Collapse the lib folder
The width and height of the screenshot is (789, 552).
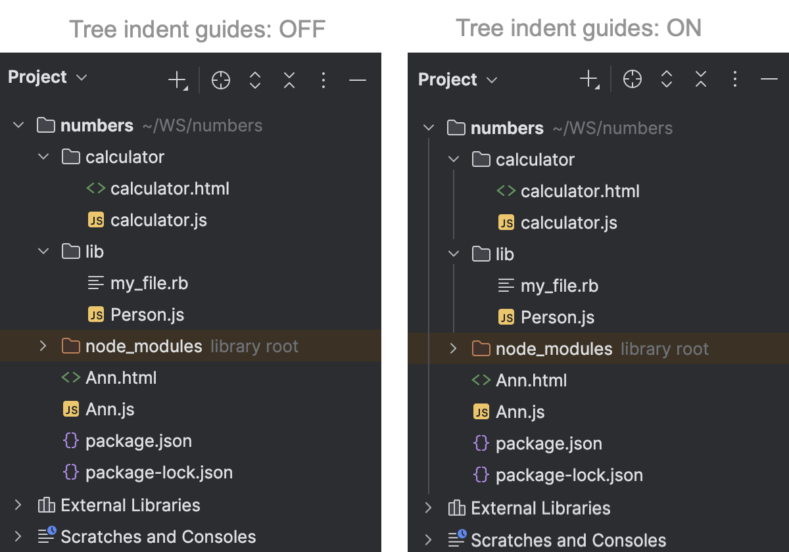point(43,251)
